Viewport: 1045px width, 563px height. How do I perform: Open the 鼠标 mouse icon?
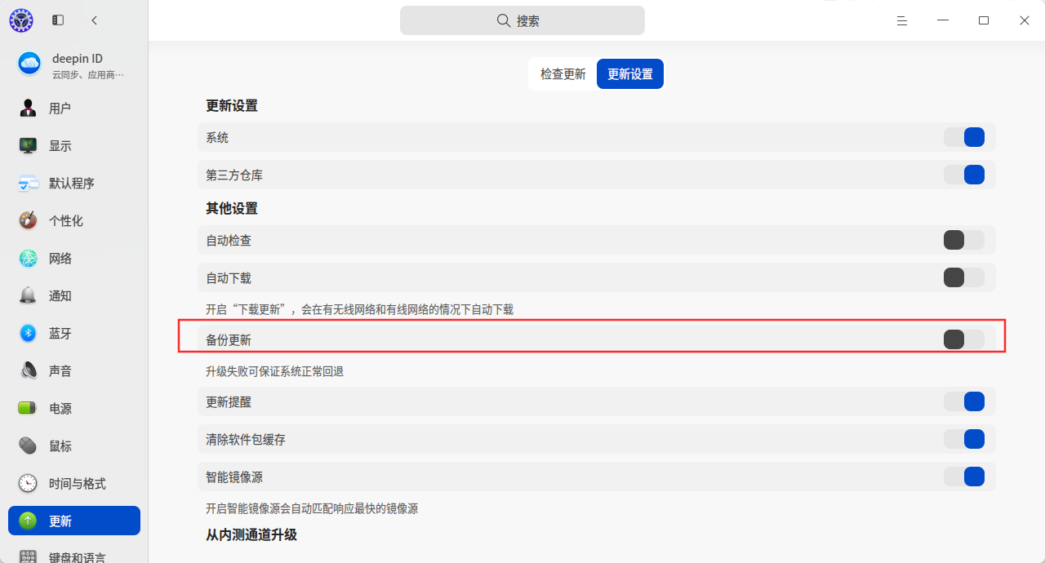29,446
